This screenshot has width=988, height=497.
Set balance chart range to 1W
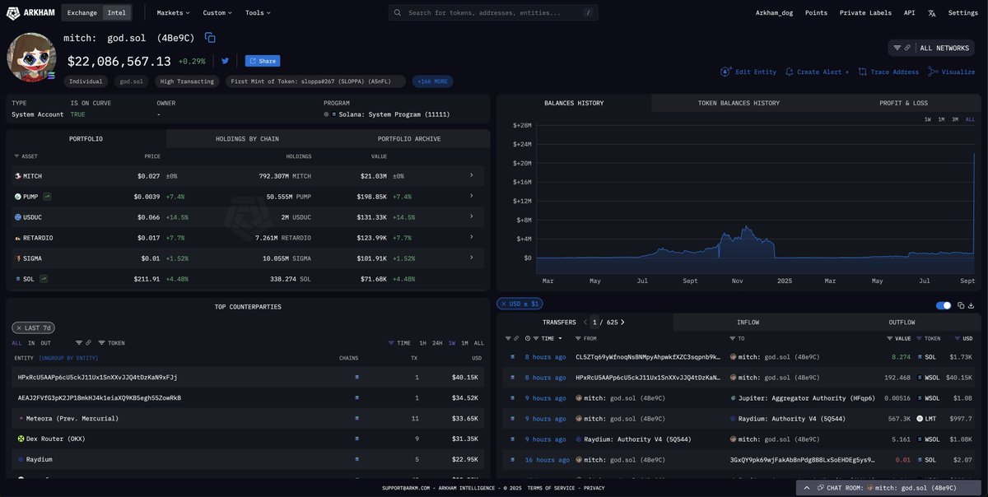928,119
